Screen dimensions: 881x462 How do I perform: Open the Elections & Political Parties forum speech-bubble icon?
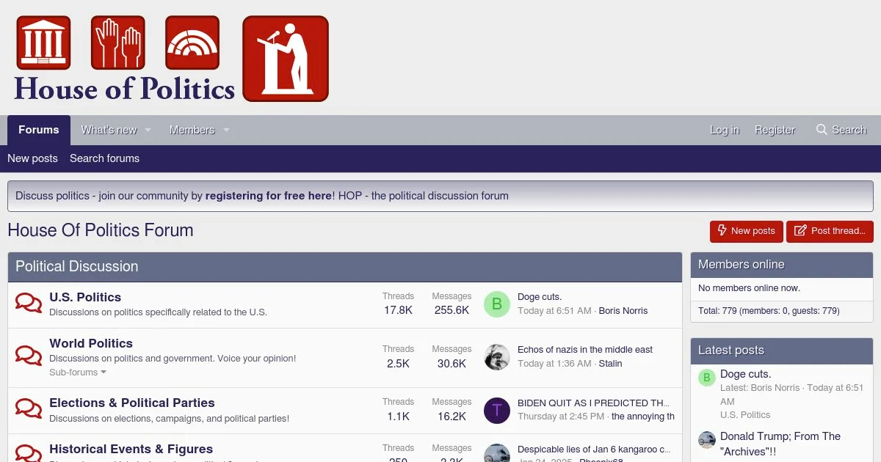(29, 409)
